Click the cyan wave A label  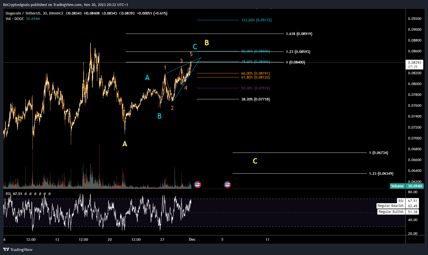(147, 77)
